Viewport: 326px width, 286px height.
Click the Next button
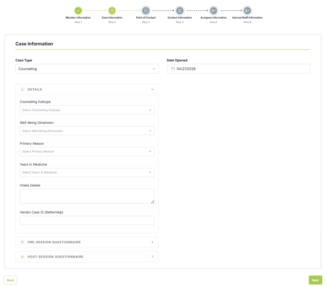[316, 280]
